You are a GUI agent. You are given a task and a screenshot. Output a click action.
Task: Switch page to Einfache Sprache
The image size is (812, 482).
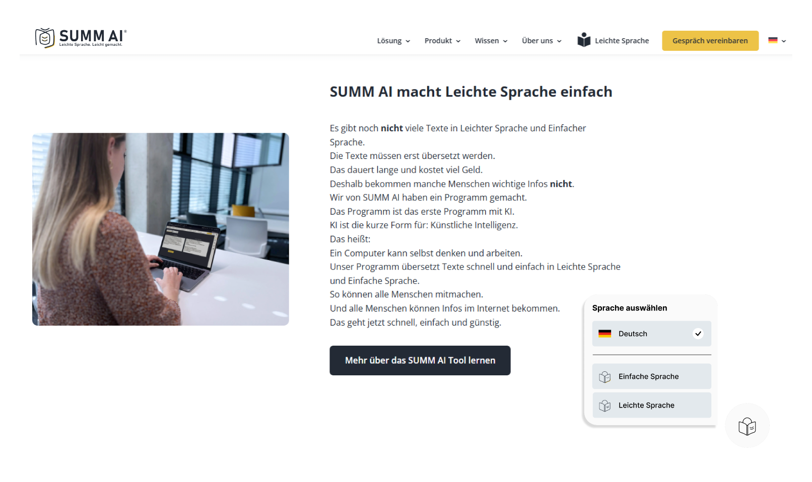pyautogui.click(x=652, y=376)
